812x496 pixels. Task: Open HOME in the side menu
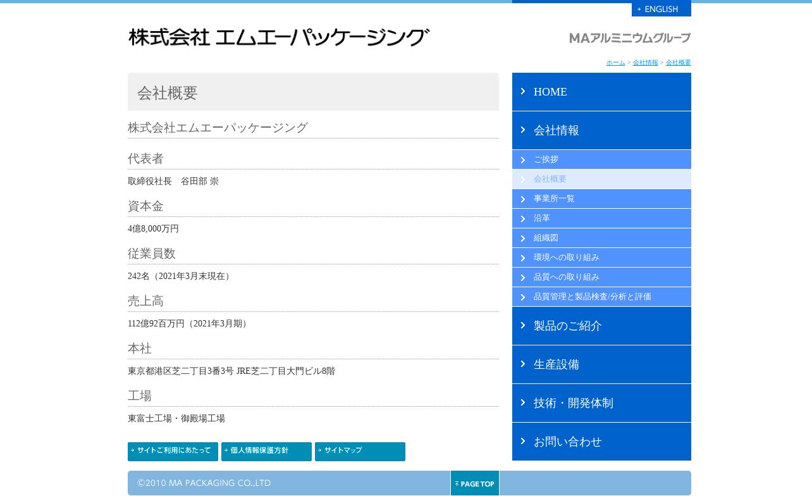point(601,92)
